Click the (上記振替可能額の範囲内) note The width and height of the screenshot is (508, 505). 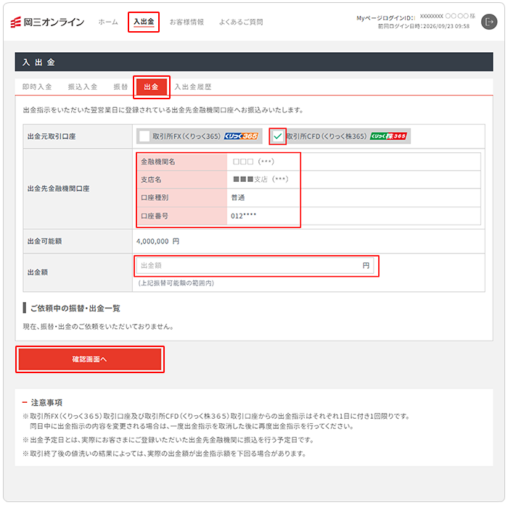[176, 283]
